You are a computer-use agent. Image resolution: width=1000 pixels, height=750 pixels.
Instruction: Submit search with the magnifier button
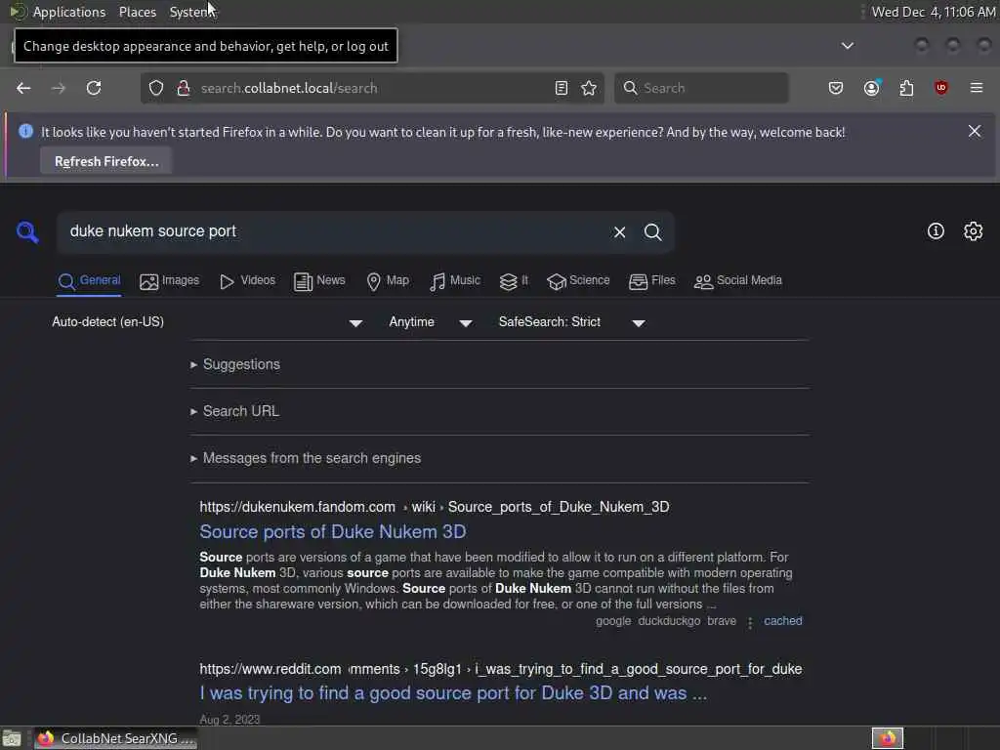(x=652, y=232)
